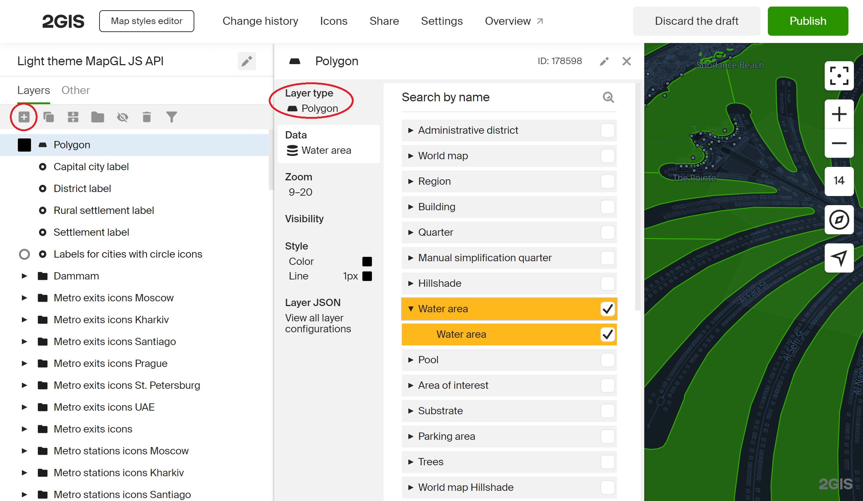Enable the Pool data checkbox
Viewport: 863px width, 501px height.
pyautogui.click(x=607, y=360)
